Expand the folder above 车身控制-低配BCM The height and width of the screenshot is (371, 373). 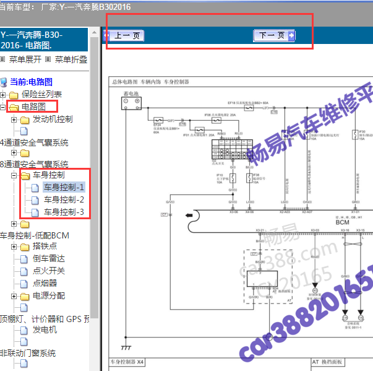pyautogui.click(x=14, y=224)
